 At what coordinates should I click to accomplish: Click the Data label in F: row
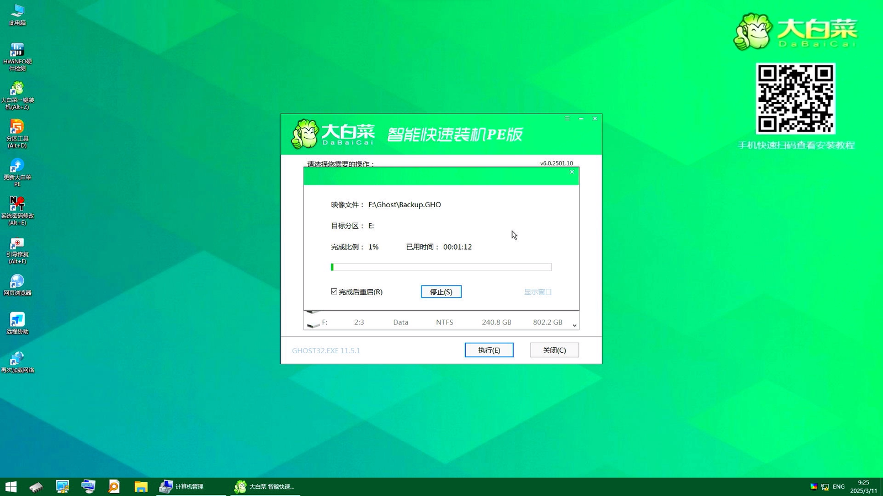[x=401, y=322]
